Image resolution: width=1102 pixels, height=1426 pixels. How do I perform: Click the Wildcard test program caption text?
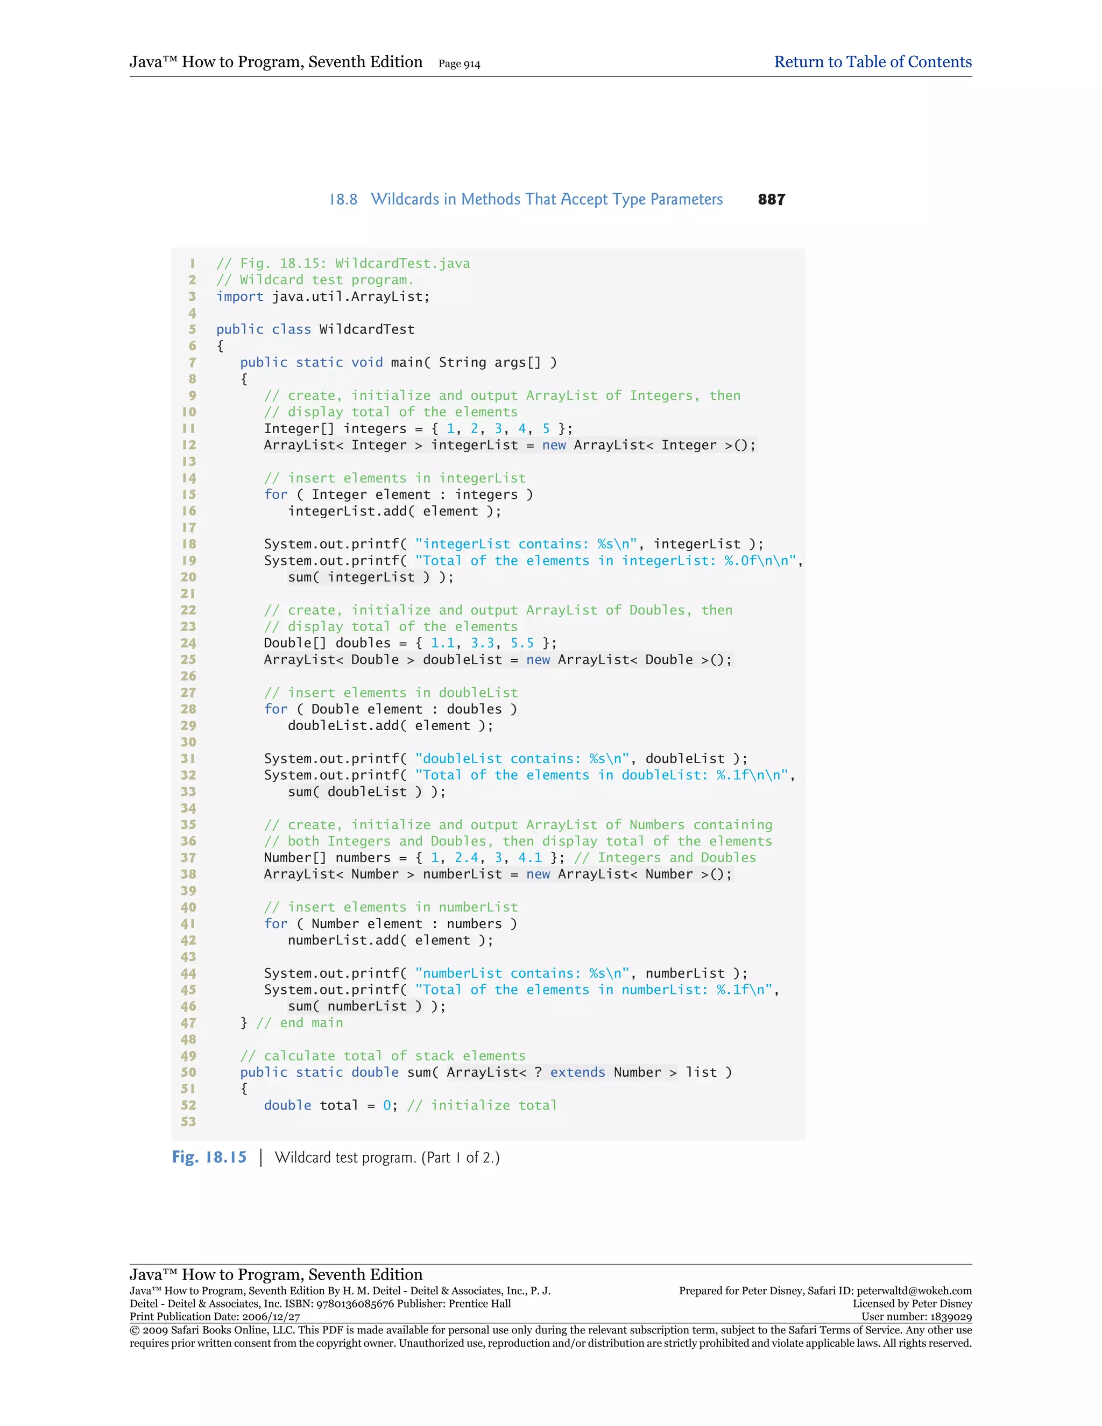[386, 1157]
